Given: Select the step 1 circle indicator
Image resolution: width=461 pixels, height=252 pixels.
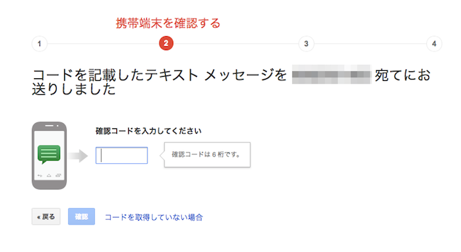Looking at the screenshot, I should 39,44.
